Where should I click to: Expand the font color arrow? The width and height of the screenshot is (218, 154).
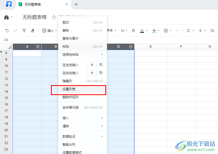(x=147, y=31)
